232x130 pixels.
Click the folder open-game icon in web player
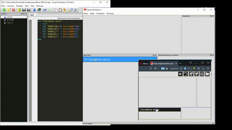point(207,74)
